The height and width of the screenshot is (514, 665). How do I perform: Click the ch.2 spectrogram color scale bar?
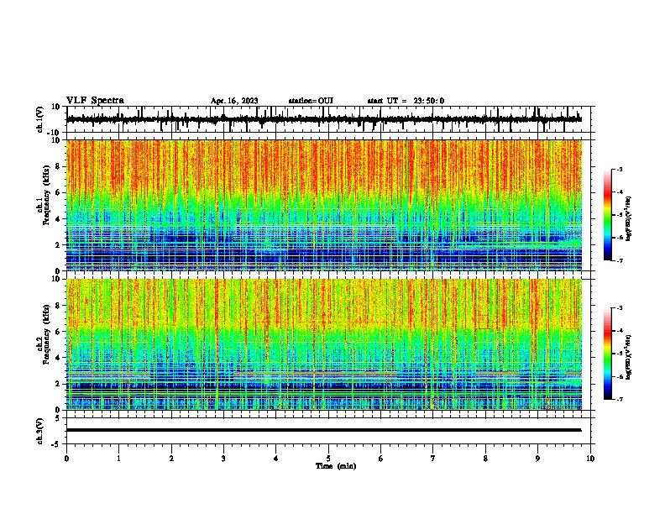click(x=607, y=354)
